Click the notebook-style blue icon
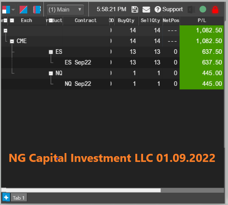Screen dimensions: 228x205 [37, 10]
